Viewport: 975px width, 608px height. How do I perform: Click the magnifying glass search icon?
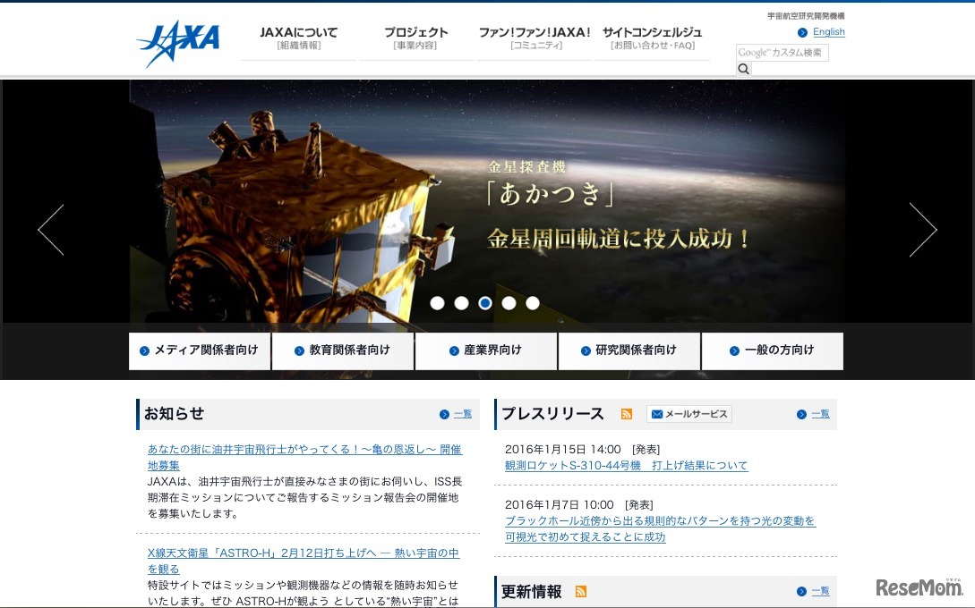pos(743,68)
